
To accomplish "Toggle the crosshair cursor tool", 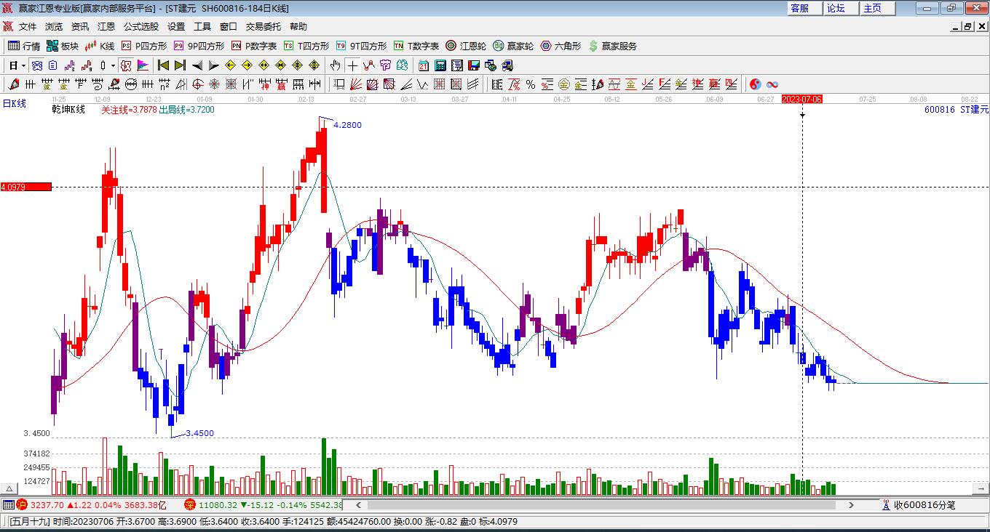I will pyautogui.click(x=352, y=65).
